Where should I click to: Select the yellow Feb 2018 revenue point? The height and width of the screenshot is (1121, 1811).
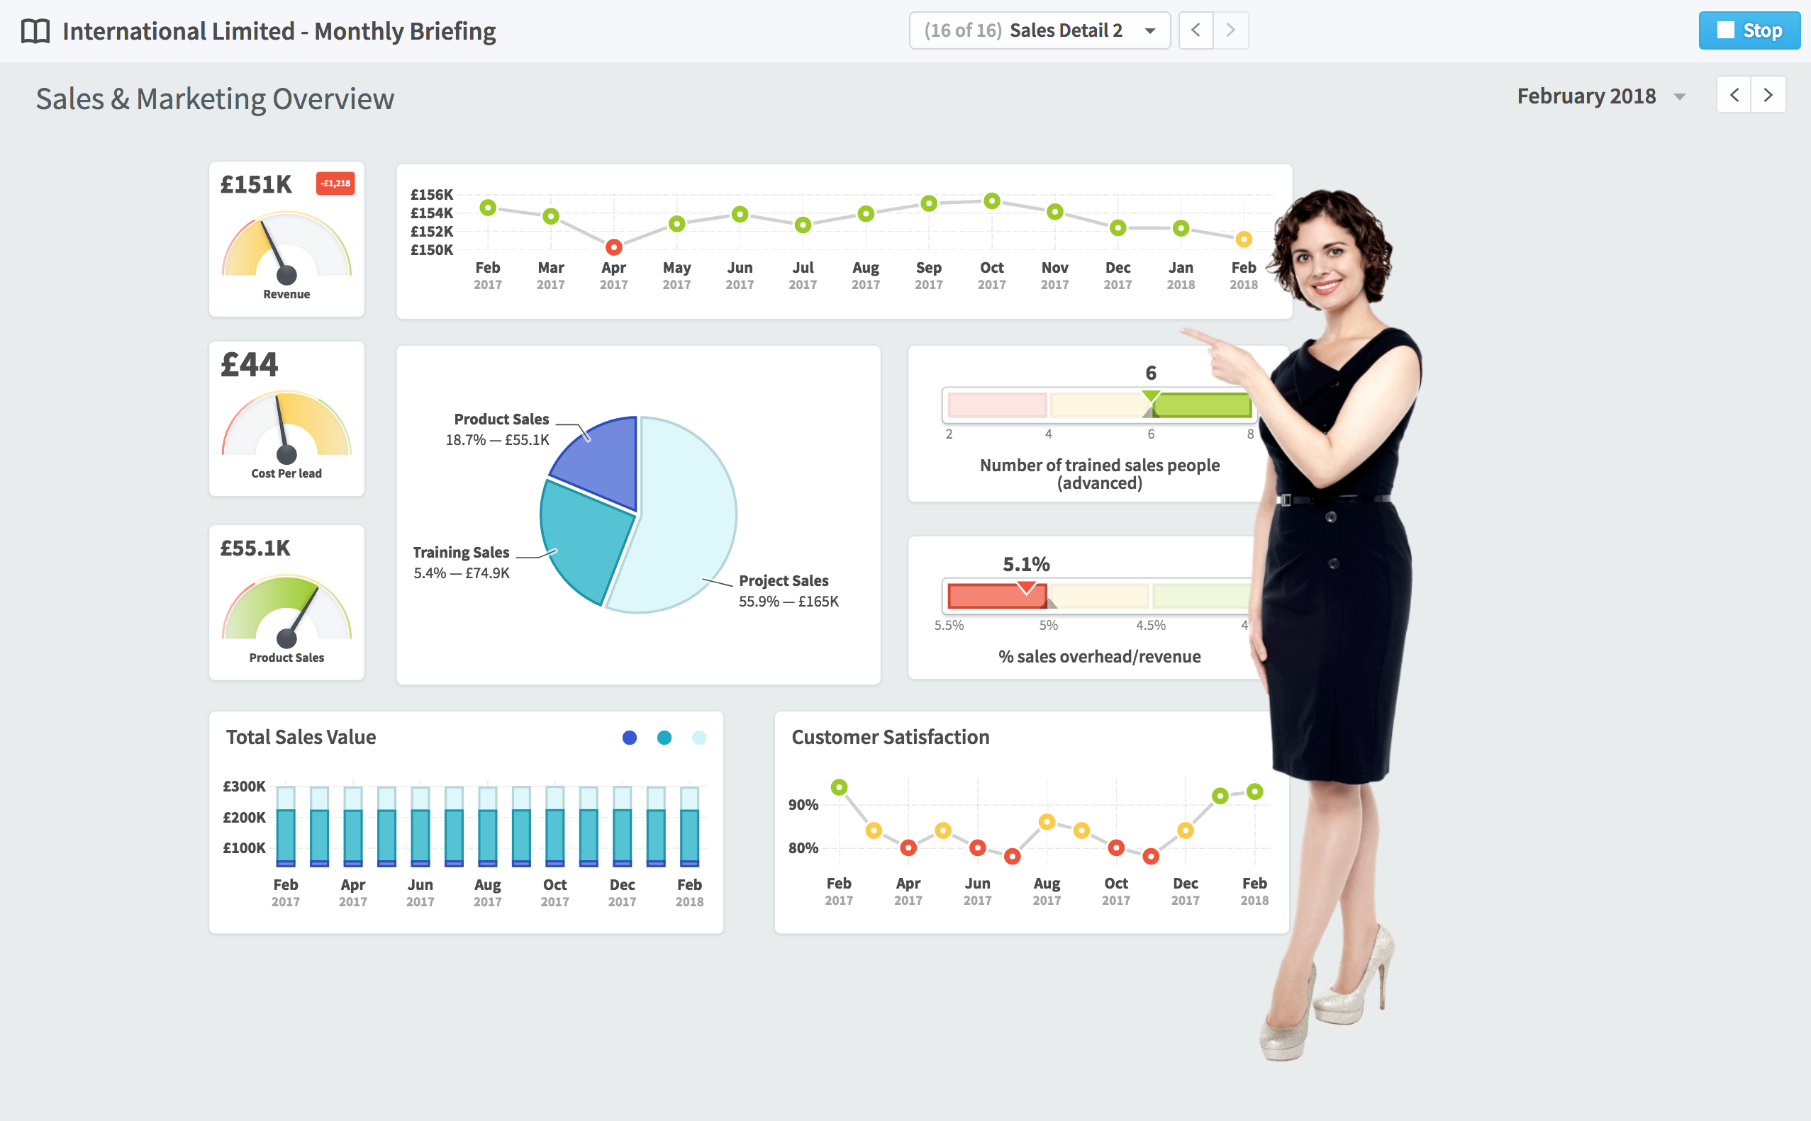point(1244,240)
